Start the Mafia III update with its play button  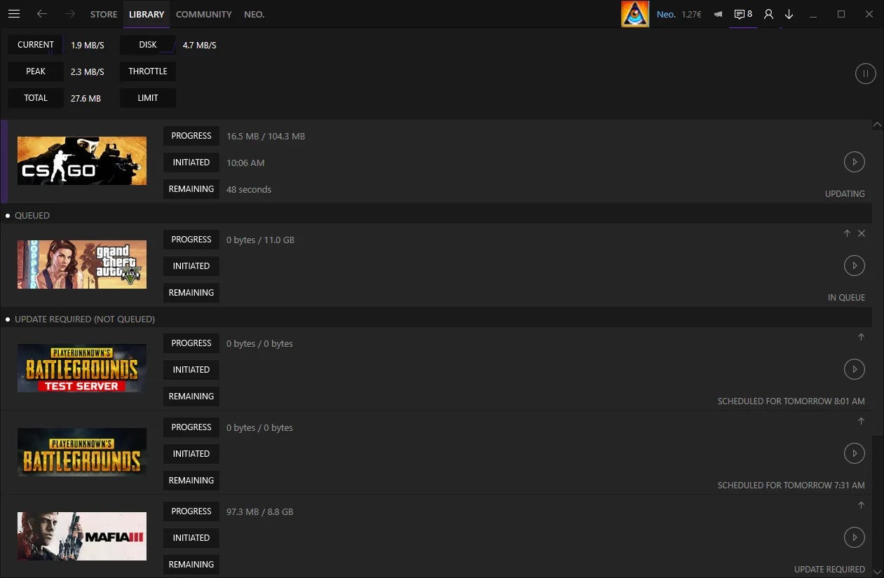(x=854, y=537)
